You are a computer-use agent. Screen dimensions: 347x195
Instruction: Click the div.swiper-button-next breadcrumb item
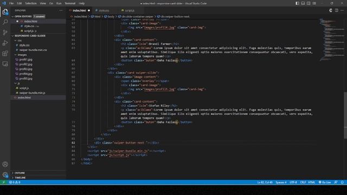click(173, 17)
